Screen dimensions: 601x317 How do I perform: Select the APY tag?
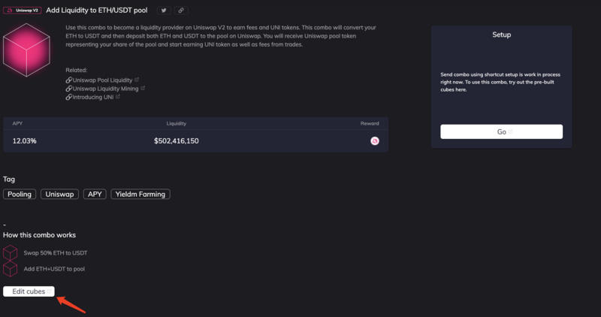coord(95,194)
